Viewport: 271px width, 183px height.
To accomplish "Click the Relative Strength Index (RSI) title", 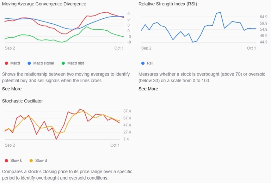I will click(168, 4).
